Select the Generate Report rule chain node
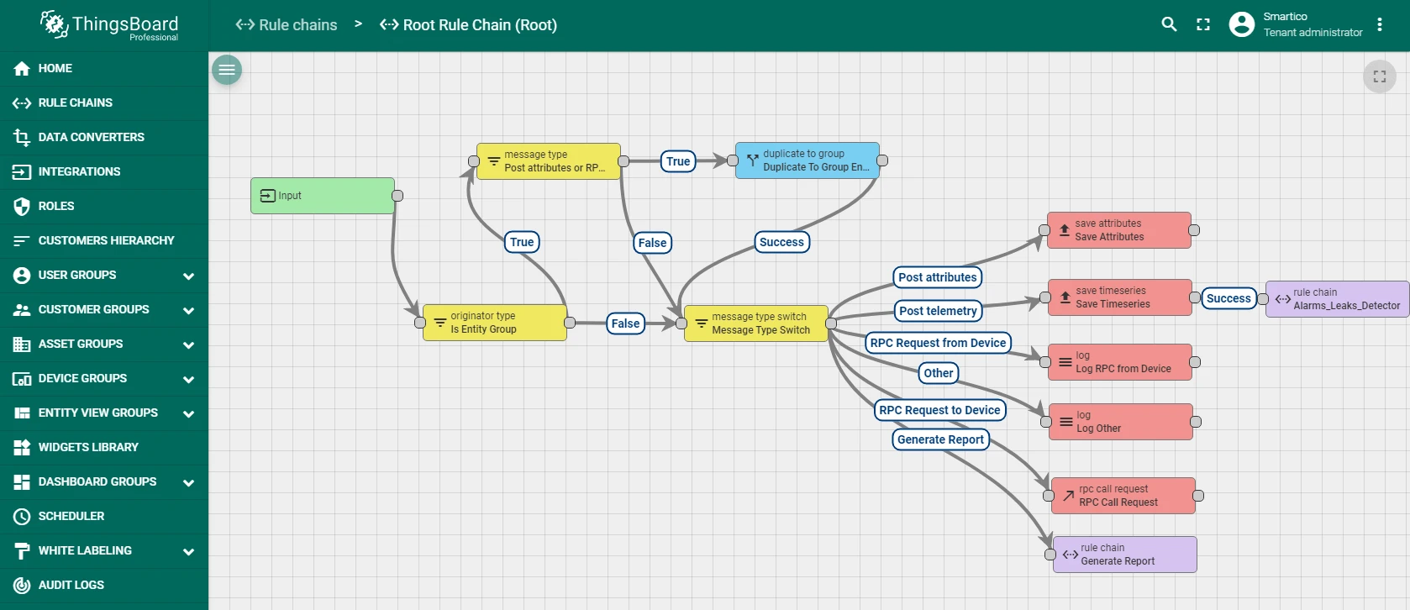The height and width of the screenshot is (610, 1410). coord(1125,555)
